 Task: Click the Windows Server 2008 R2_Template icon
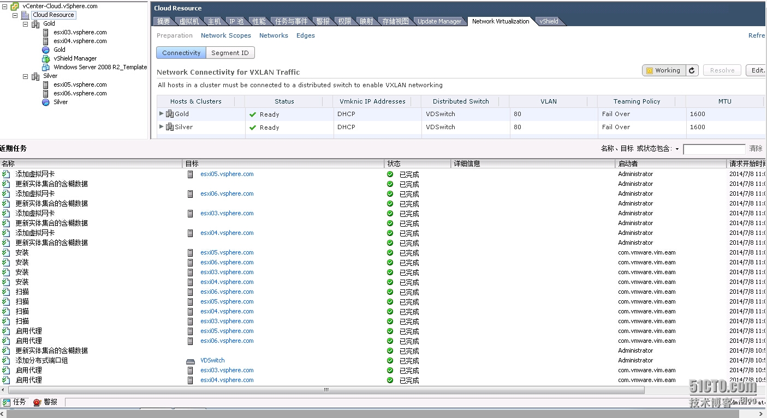pos(46,67)
